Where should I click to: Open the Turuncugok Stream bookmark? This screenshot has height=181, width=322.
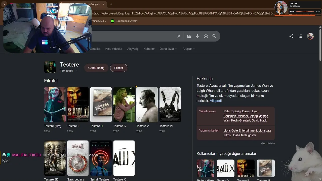click(124, 21)
